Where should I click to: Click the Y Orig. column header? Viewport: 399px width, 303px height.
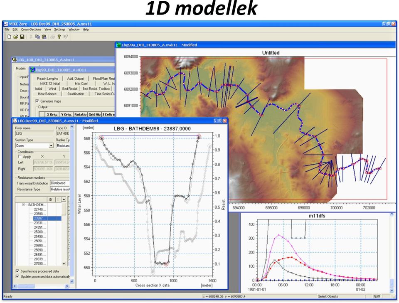(66, 115)
